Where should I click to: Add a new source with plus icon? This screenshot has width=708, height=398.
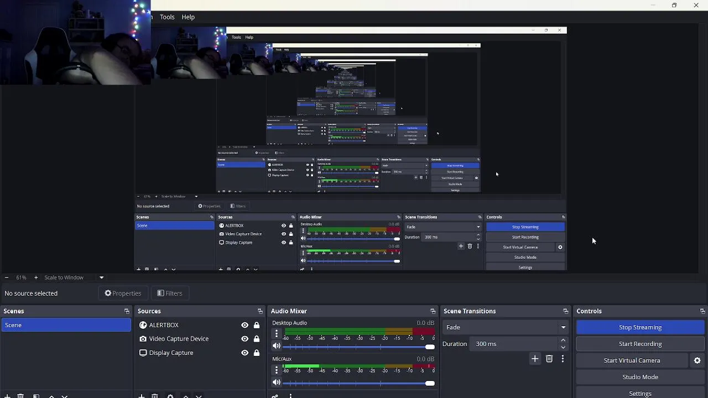[x=142, y=396]
